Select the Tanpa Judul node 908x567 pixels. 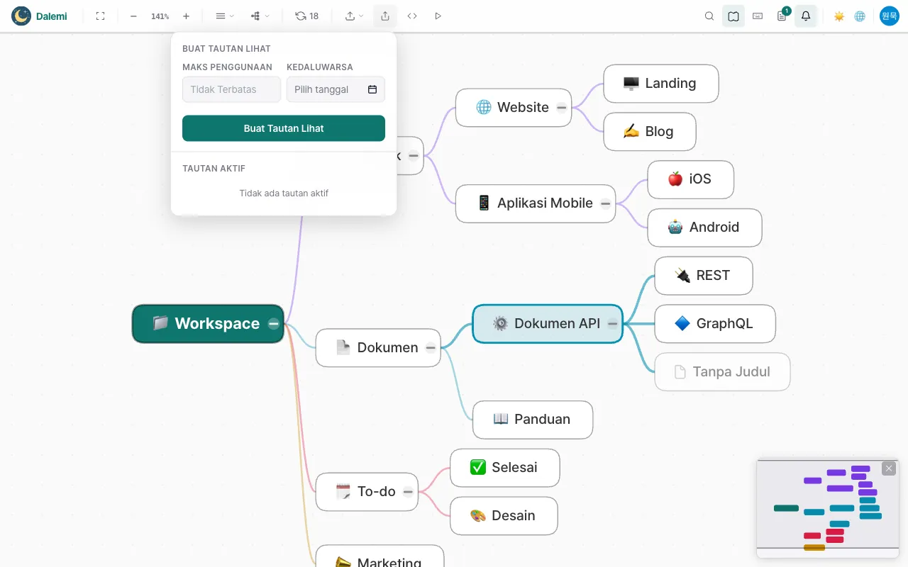(722, 371)
